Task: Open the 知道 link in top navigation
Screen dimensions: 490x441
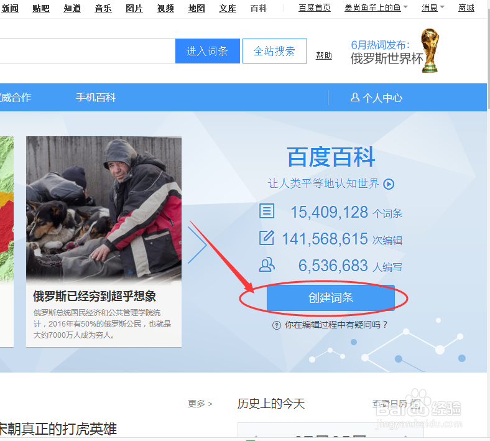Action: tap(72, 8)
